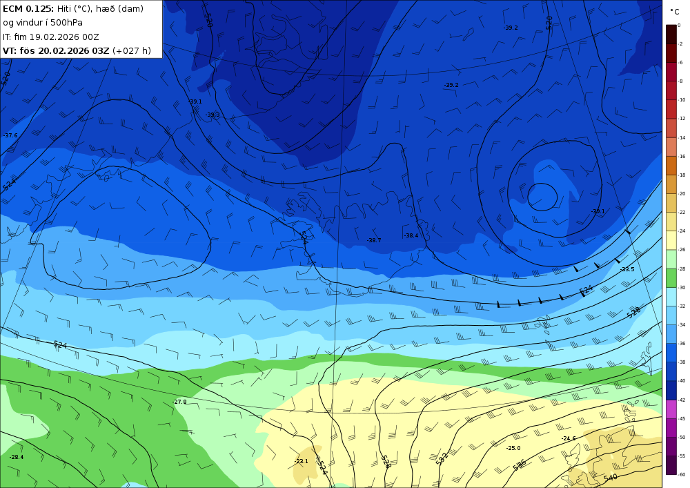Click the legend label "-22"
Viewport: 690px width, 488px height.
(x=682, y=212)
